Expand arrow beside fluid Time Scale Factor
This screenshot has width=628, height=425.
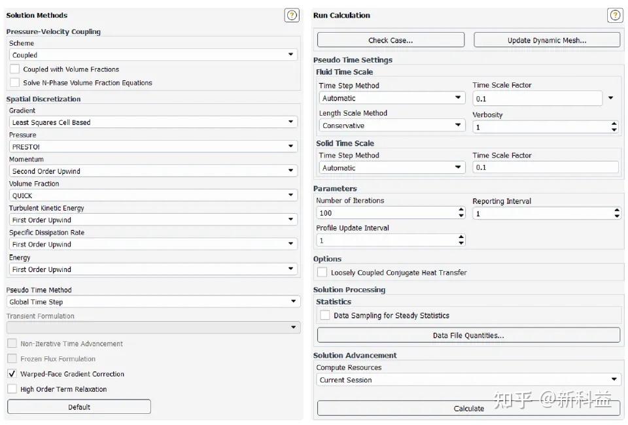click(x=610, y=98)
